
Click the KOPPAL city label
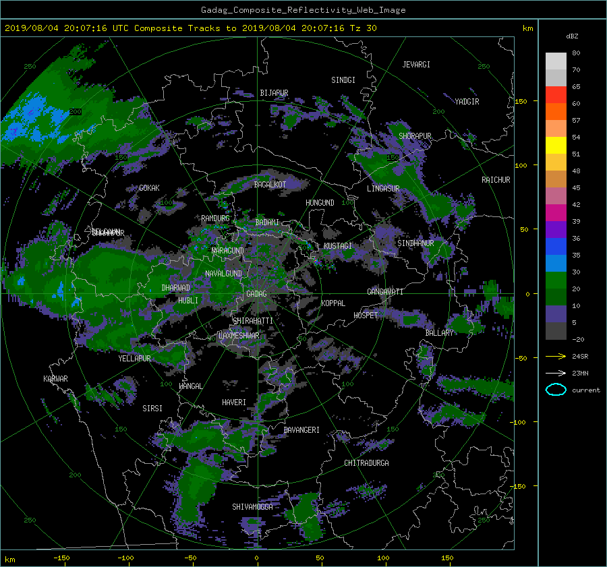click(333, 303)
